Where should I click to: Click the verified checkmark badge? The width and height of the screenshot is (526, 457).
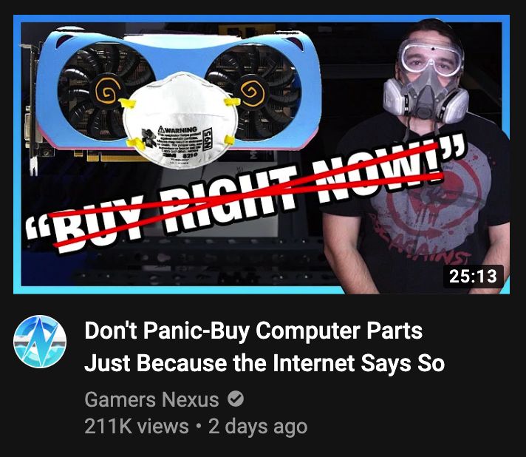tap(236, 399)
